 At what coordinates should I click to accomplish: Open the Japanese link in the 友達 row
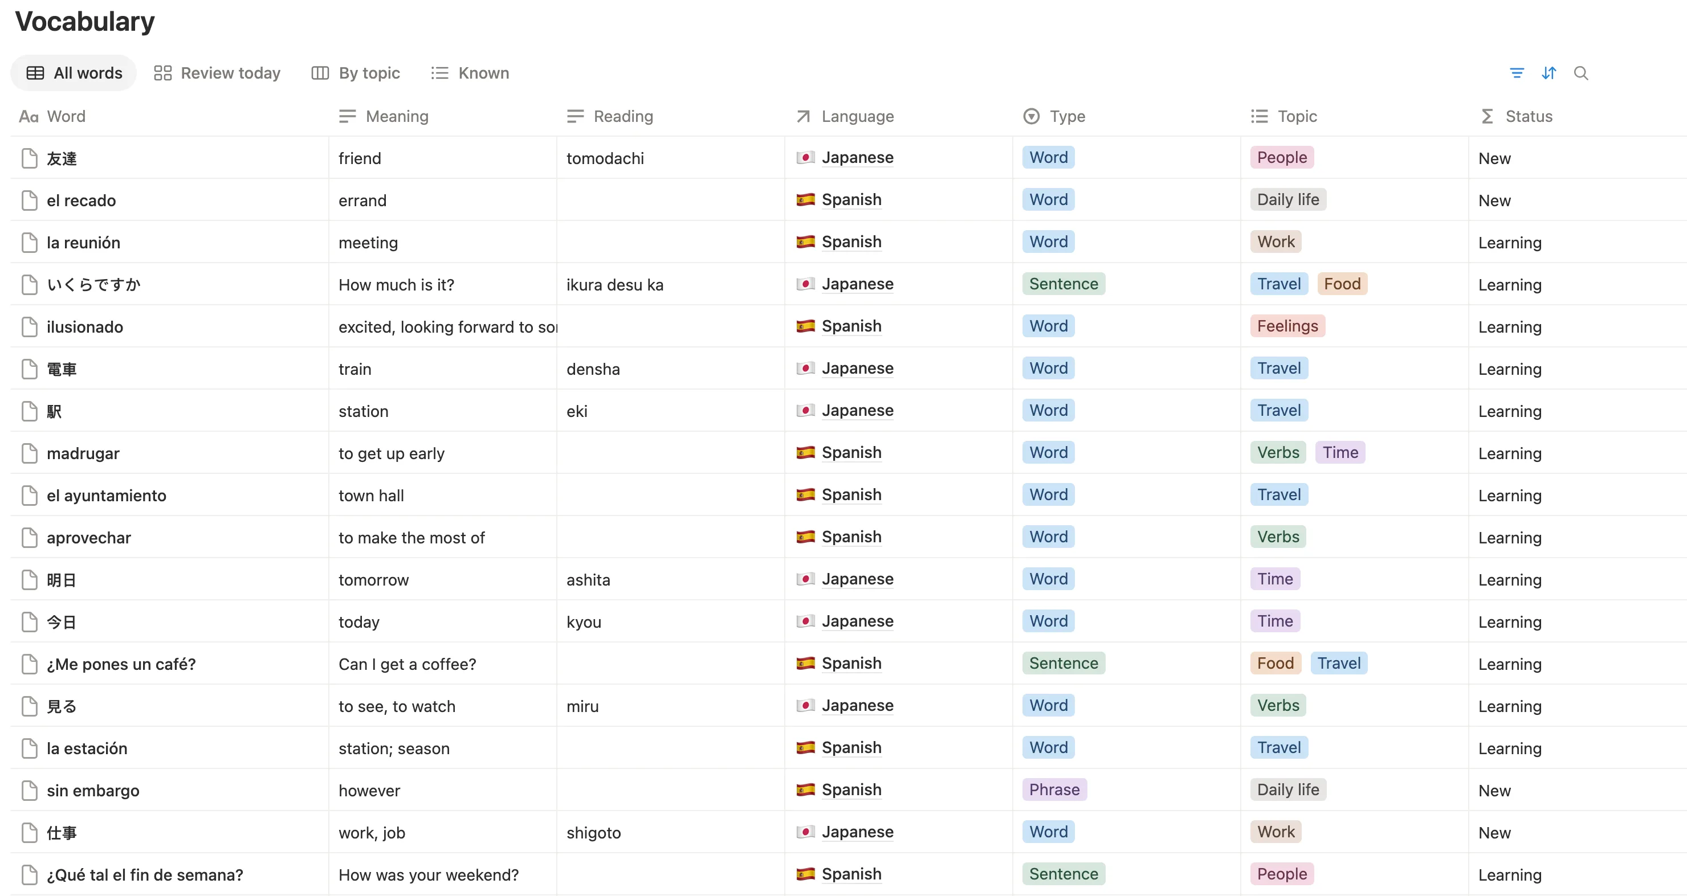pos(857,157)
